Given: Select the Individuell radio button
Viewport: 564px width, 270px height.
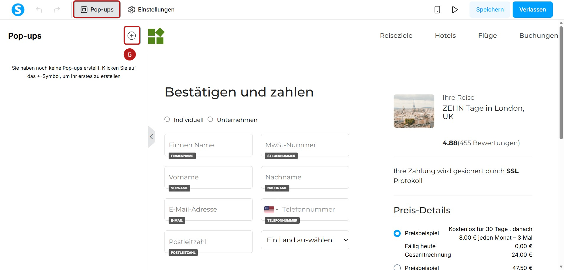Looking at the screenshot, I should tap(167, 119).
